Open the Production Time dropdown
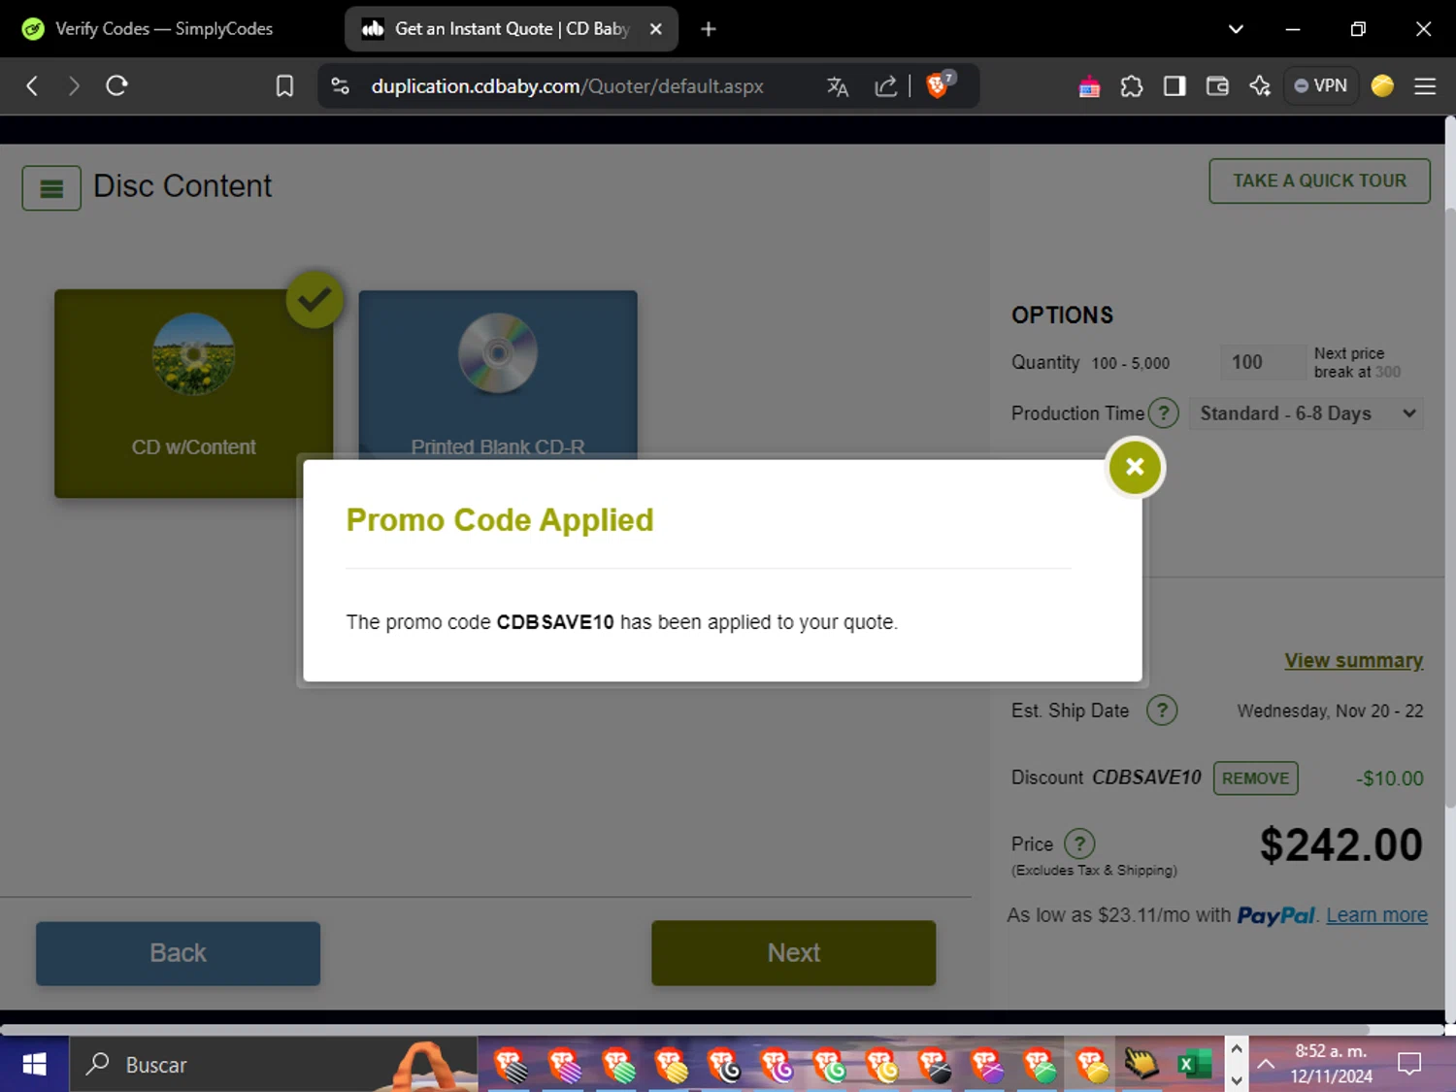This screenshot has height=1092, width=1456. 1307,414
